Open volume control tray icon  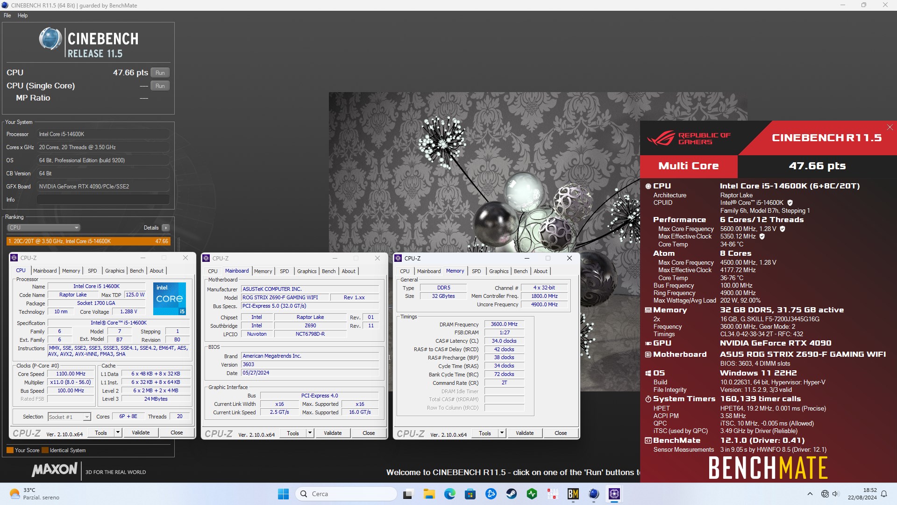836,494
